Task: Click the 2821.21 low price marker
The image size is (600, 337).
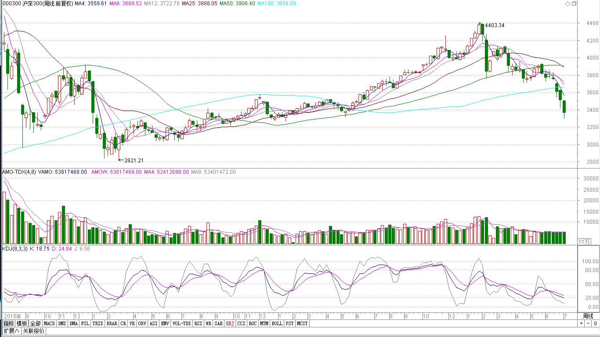Action: coord(134,161)
